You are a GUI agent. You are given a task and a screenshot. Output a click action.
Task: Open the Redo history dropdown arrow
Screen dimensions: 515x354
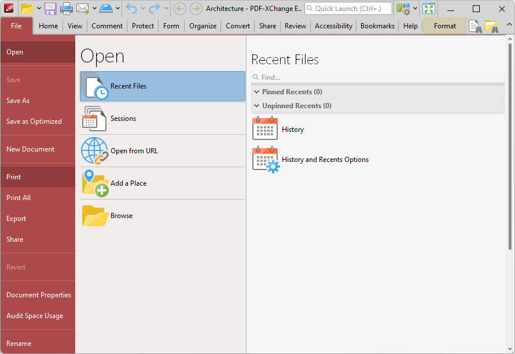pos(166,9)
